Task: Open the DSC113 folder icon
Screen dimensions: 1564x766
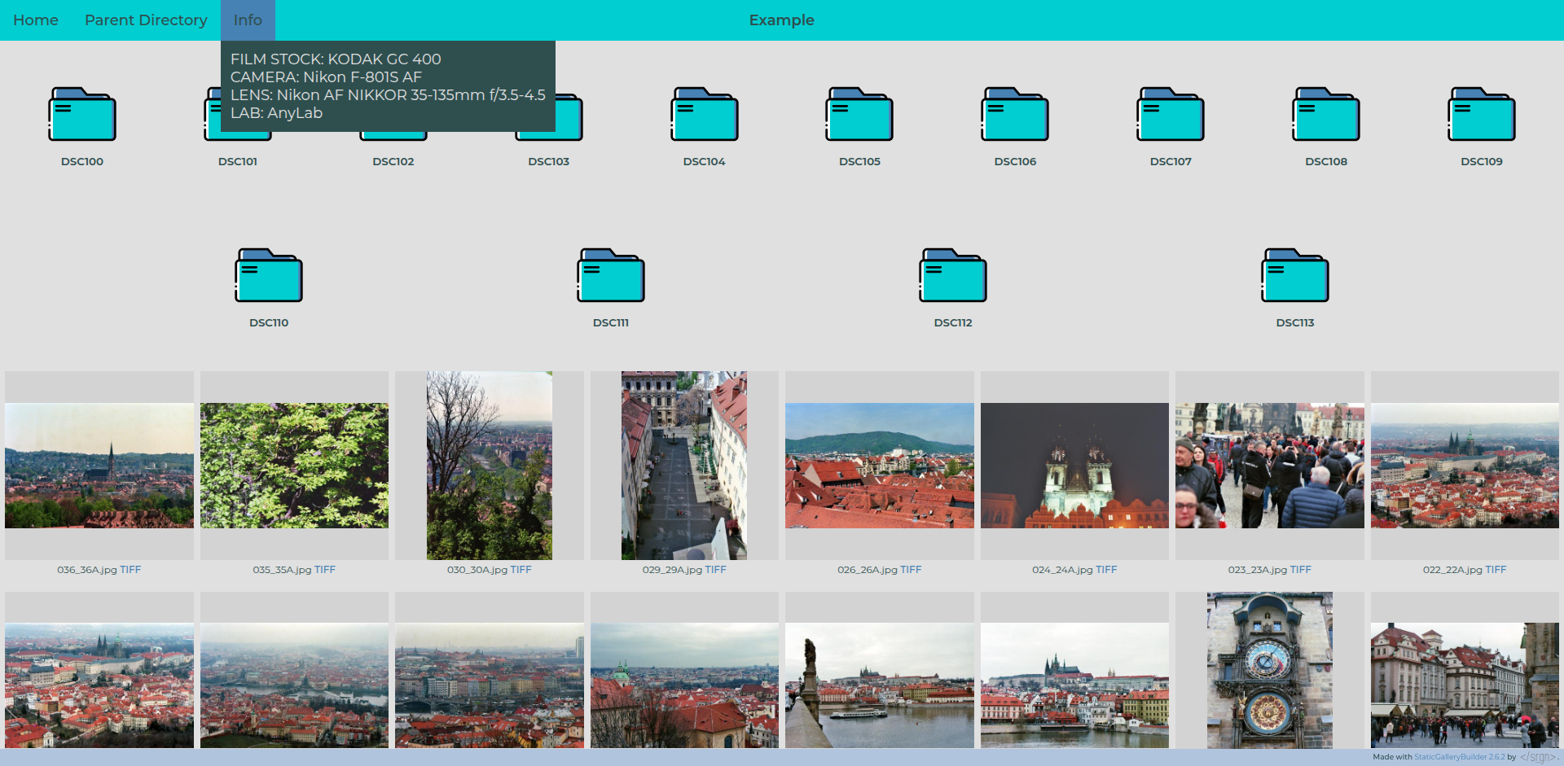Action: (x=1295, y=276)
